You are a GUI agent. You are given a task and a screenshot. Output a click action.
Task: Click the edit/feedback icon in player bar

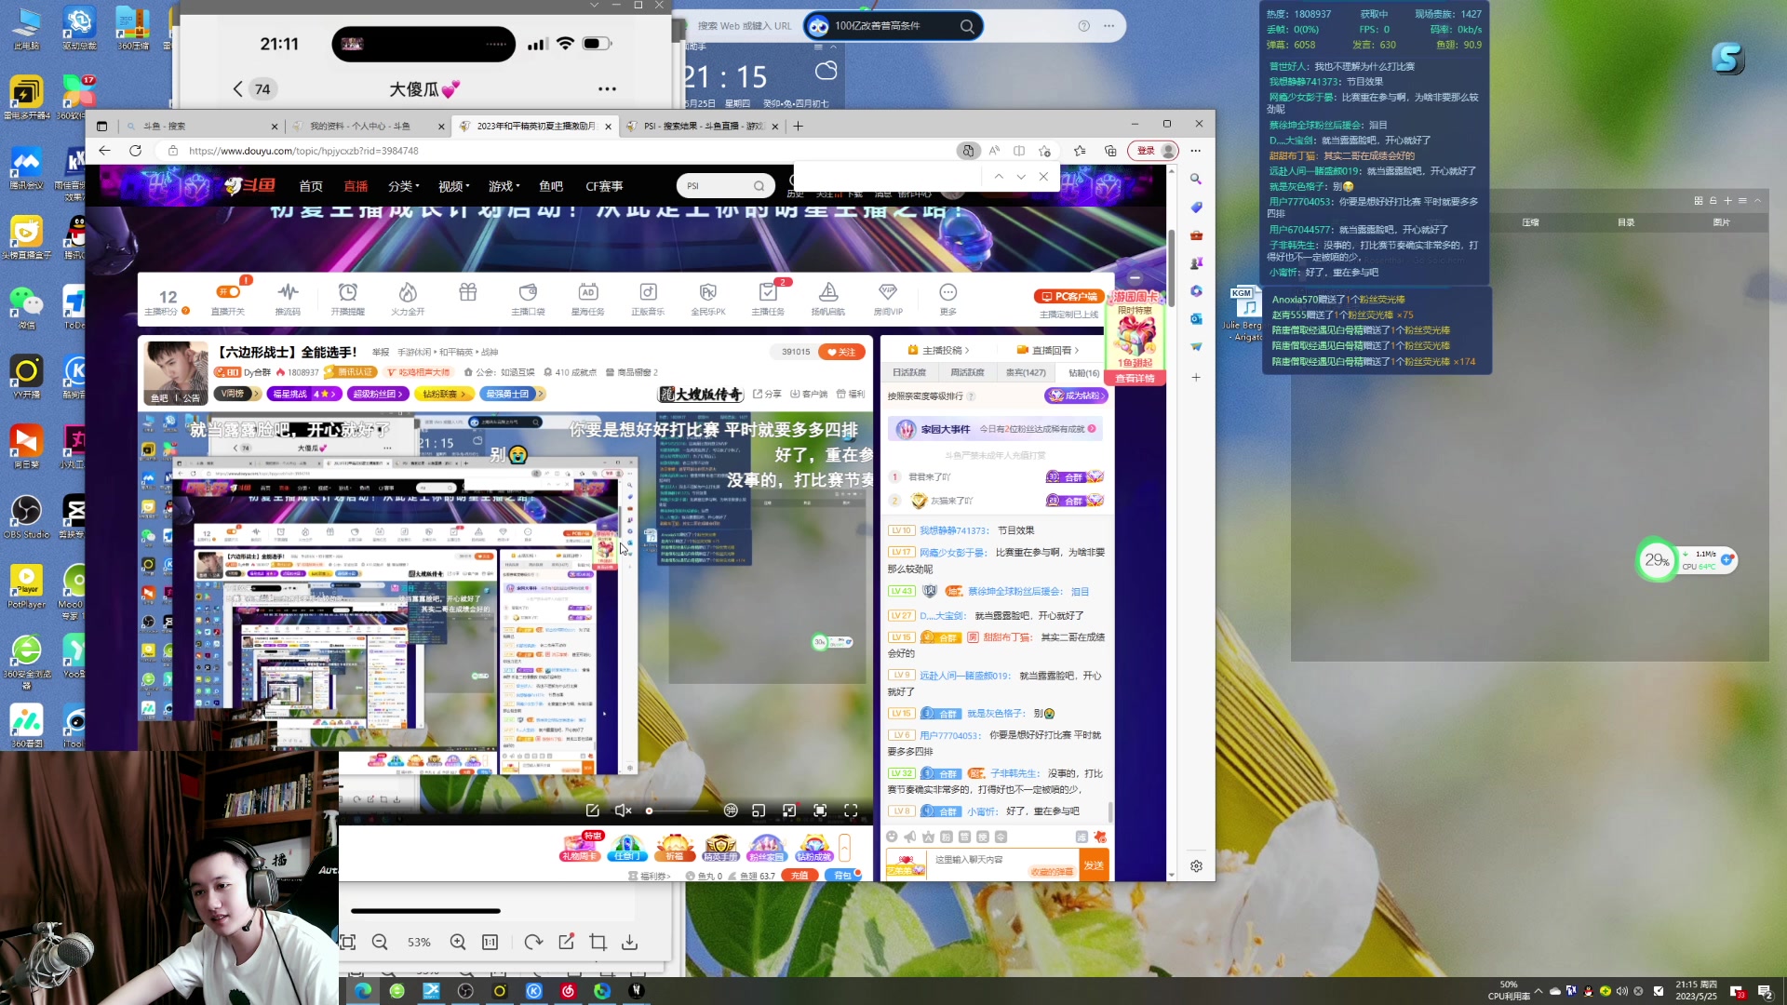click(x=592, y=811)
